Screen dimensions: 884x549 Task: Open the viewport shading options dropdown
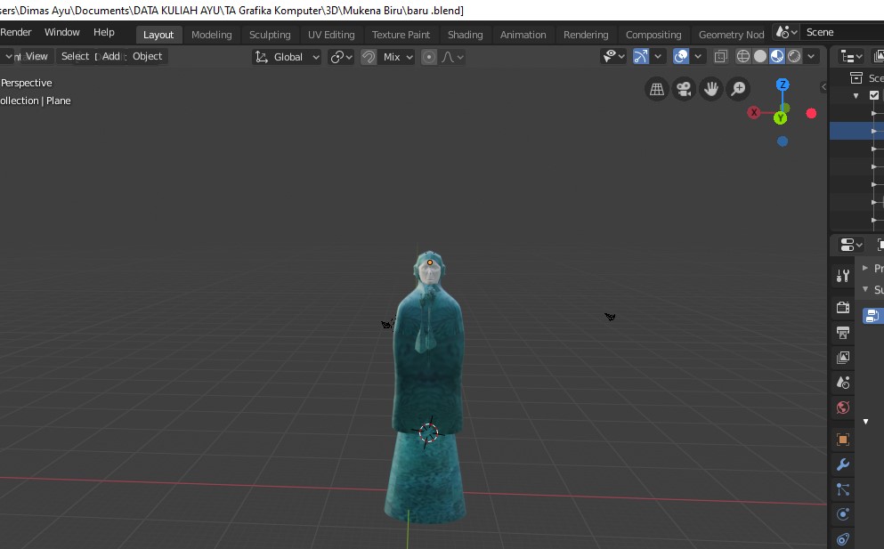click(811, 57)
